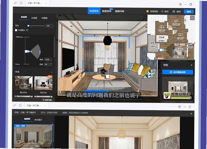
Task: Open the 视频动画 tab
Action: [x=119, y=11]
